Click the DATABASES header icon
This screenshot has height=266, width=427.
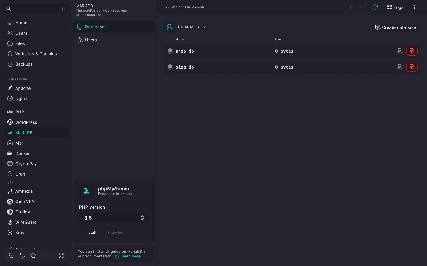pyautogui.click(x=170, y=27)
